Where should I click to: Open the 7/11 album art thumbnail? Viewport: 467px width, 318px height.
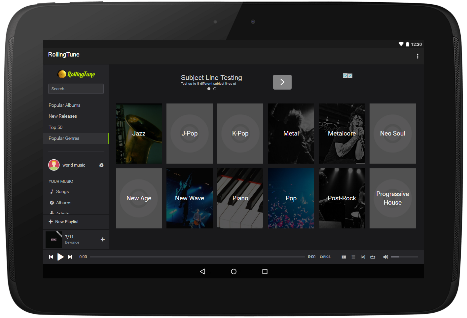point(54,240)
